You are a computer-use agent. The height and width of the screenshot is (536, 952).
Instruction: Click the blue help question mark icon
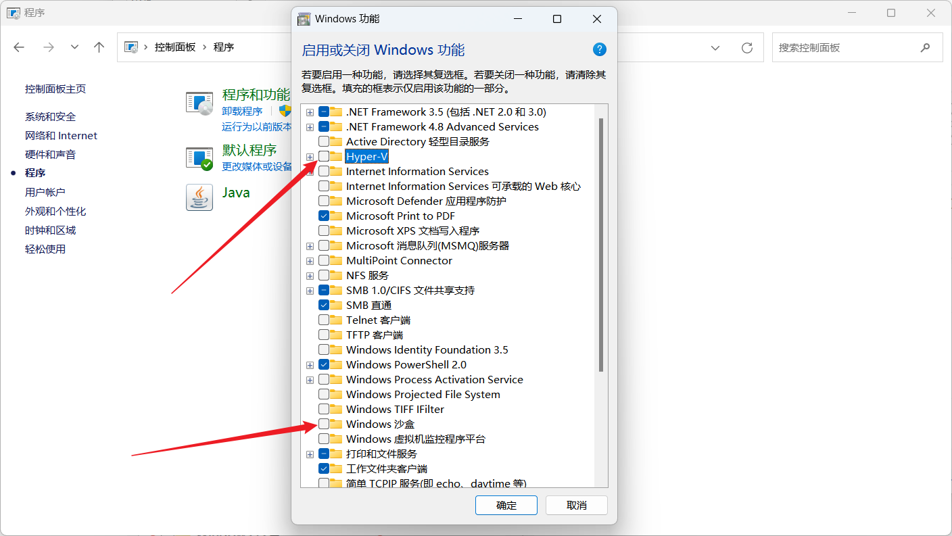(x=599, y=49)
